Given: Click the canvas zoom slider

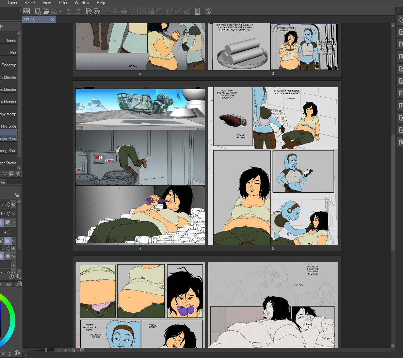Looking at the screenshot, I should [x=38, y=350].
